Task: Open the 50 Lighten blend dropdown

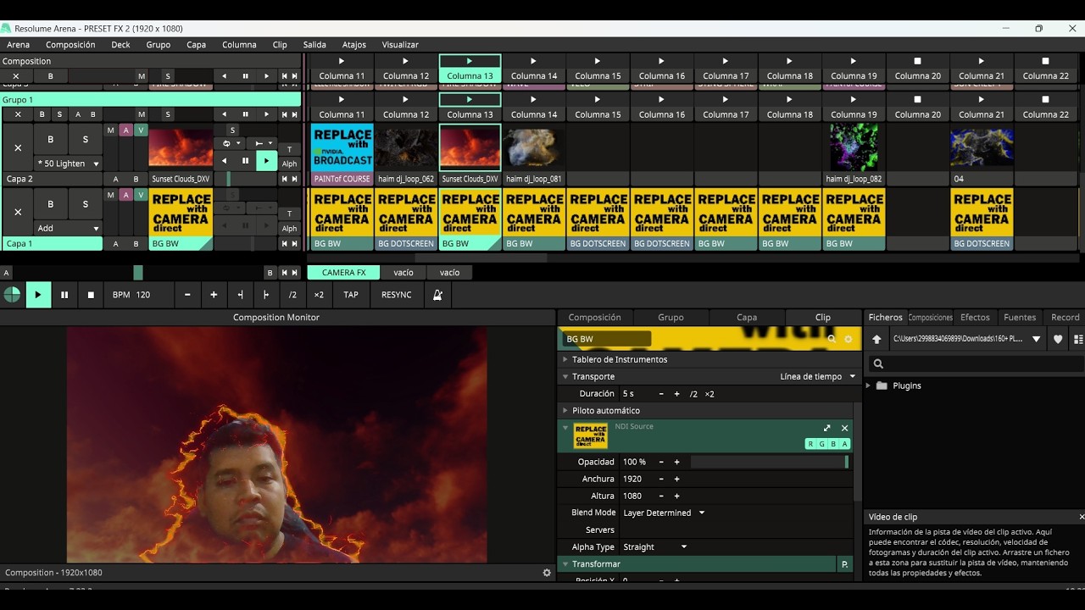Action: (68, 164)
